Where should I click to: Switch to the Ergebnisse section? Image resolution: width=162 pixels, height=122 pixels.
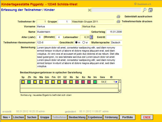(x=95, y=117)
